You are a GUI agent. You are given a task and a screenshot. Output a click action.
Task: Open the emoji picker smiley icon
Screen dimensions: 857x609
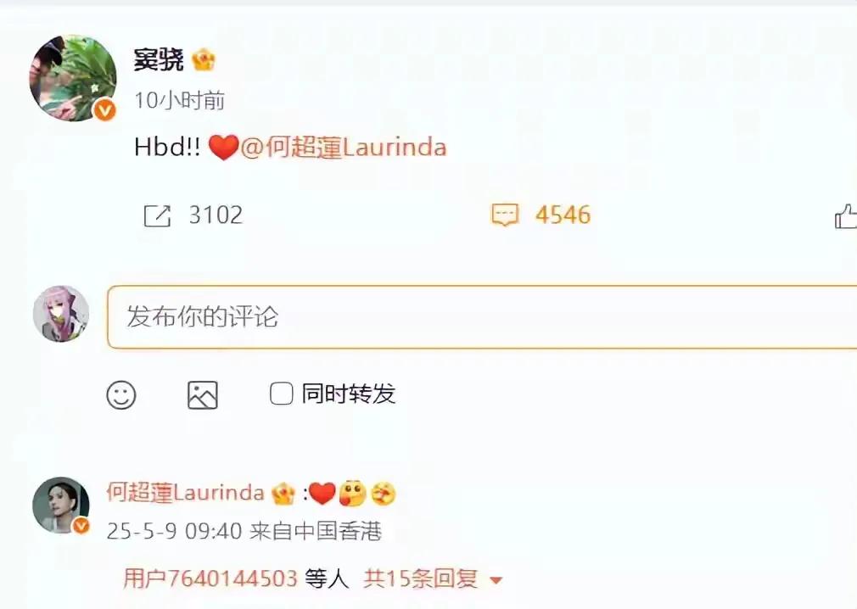[x=120, y=395]
